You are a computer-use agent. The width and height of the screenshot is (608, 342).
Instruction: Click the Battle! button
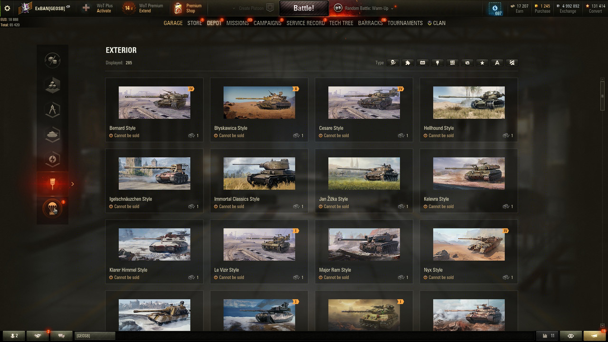pos(304,8)
